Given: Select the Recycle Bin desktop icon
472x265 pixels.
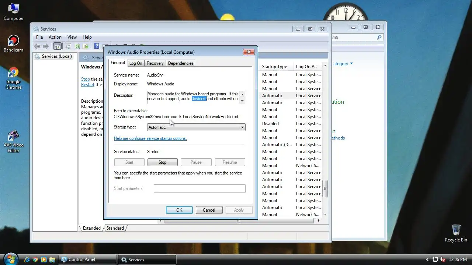Looking at the screenshot, I should pyautogui.click(x=456, y=233).
